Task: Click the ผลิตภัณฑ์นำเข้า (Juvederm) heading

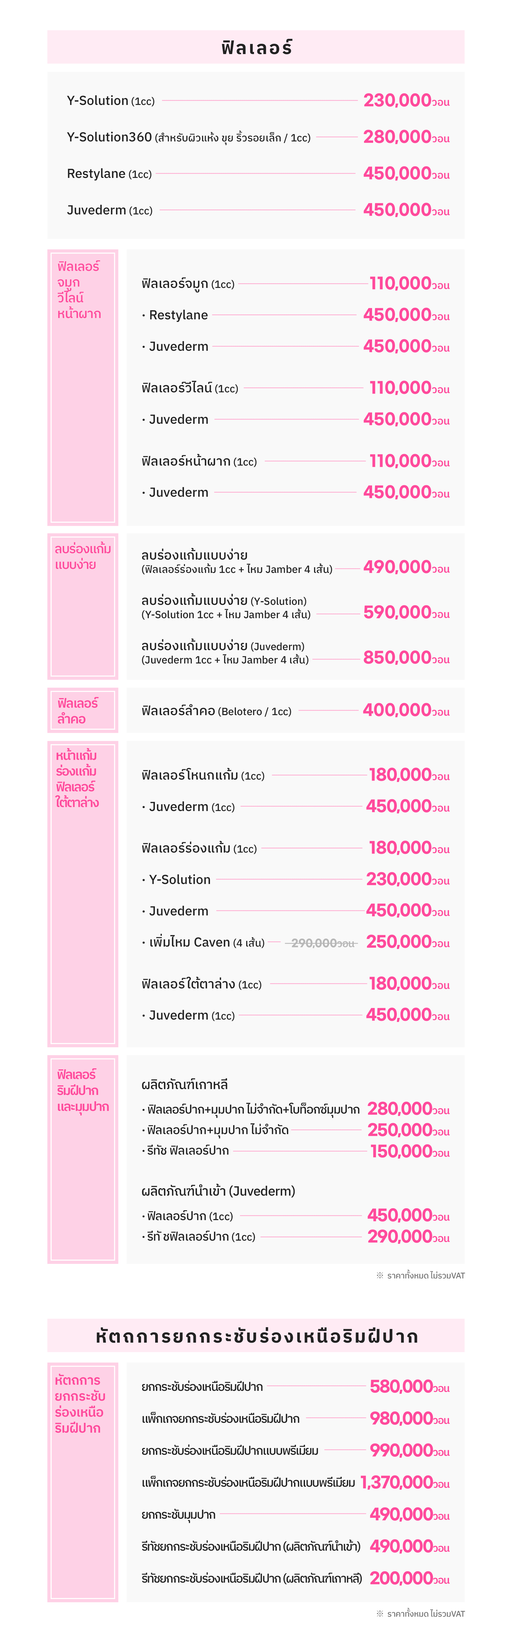Action: coord(218,1191)
